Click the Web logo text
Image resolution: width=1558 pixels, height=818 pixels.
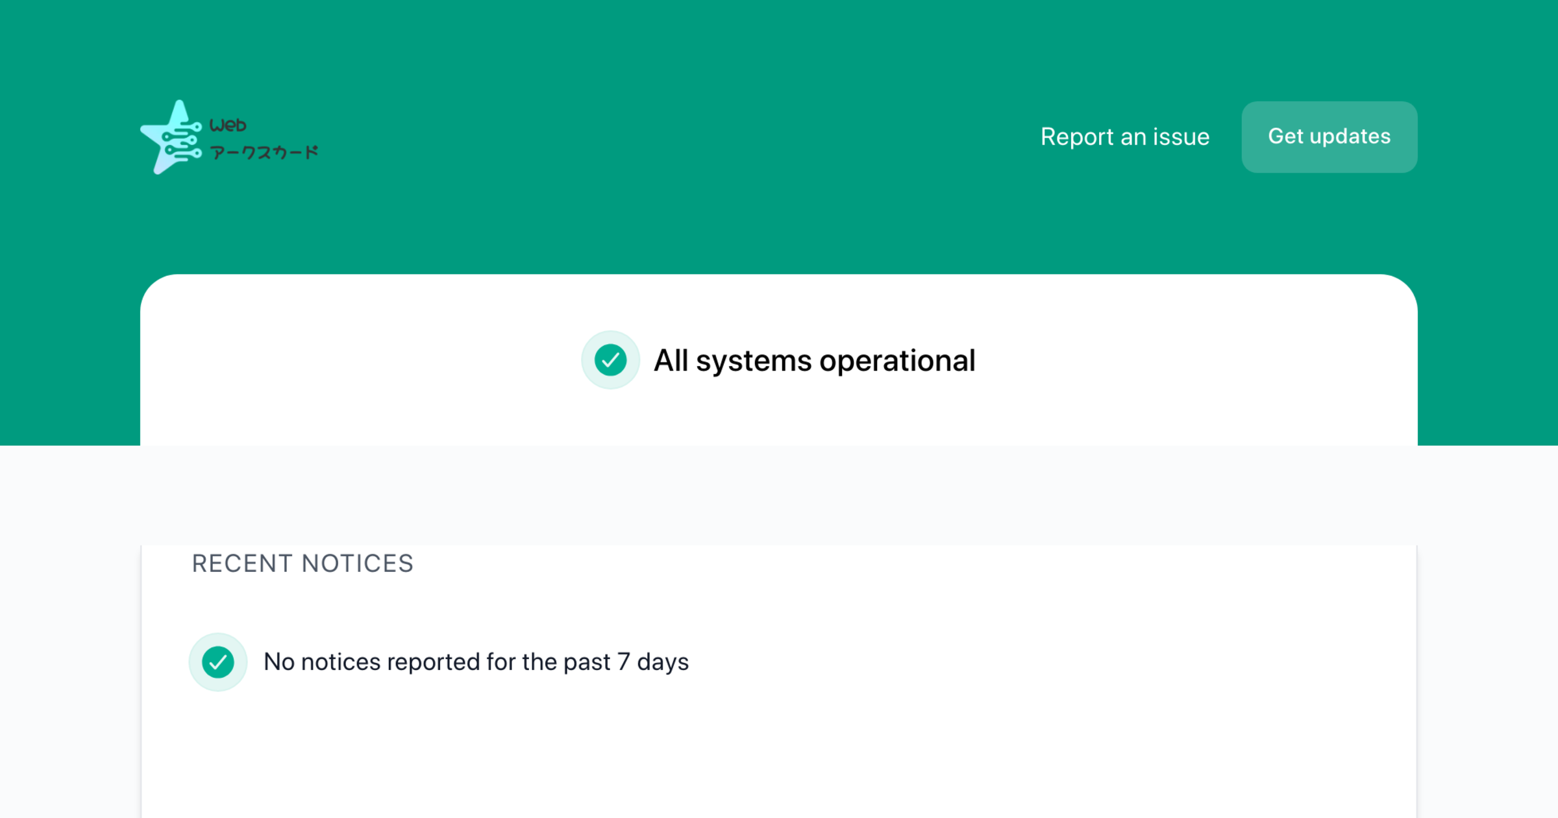click(228, 125)
